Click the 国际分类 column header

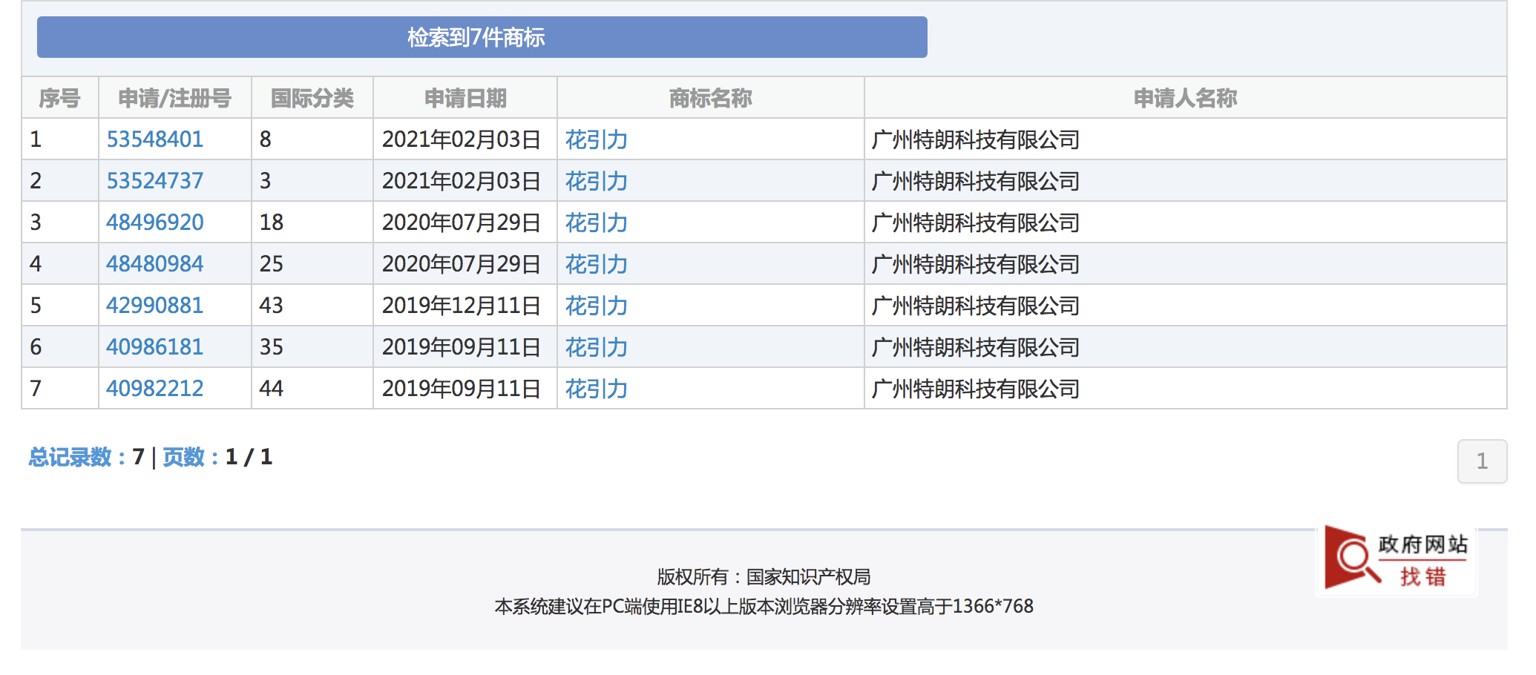click(x=312, y=98)
